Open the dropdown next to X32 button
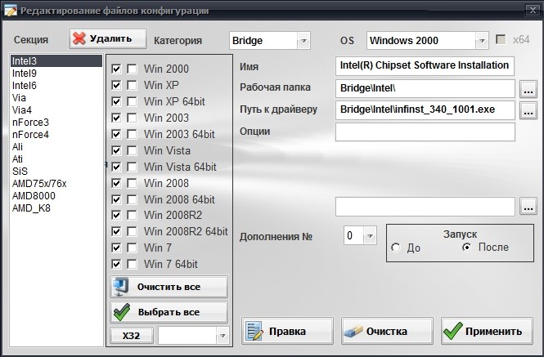544x357 pixels. [x=223, y=336]
